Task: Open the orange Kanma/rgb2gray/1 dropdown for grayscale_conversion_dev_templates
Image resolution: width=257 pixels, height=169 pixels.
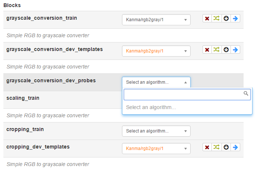Action: coord(156,51)
